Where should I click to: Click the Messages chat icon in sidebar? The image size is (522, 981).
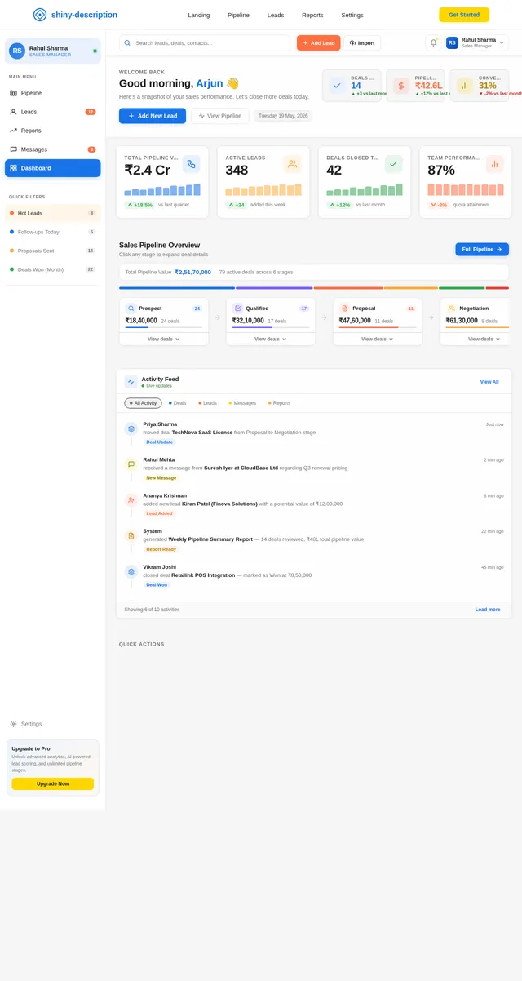pyautogui.click(x=13, y=149)
